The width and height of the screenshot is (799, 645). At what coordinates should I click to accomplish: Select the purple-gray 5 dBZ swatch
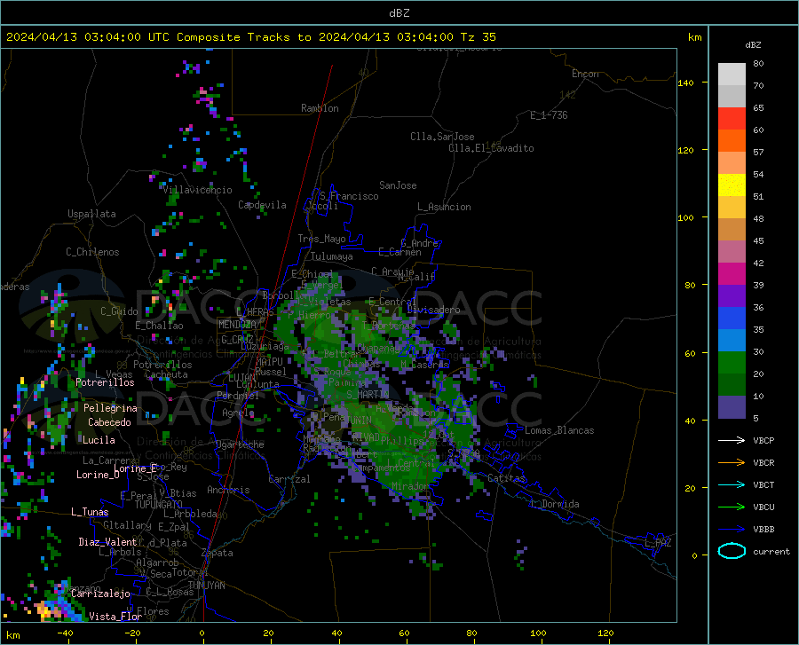732,407
